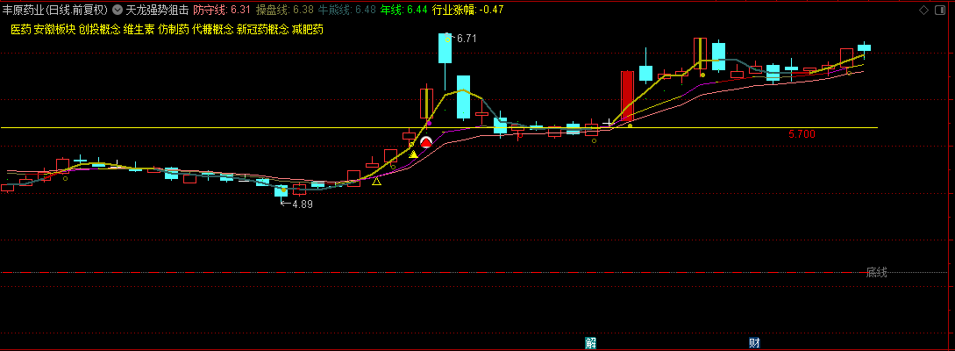Click the 行业涨幅: -0.47 readout
The image size is (955, 351).
pyautogui.click(x=467, y=10)
